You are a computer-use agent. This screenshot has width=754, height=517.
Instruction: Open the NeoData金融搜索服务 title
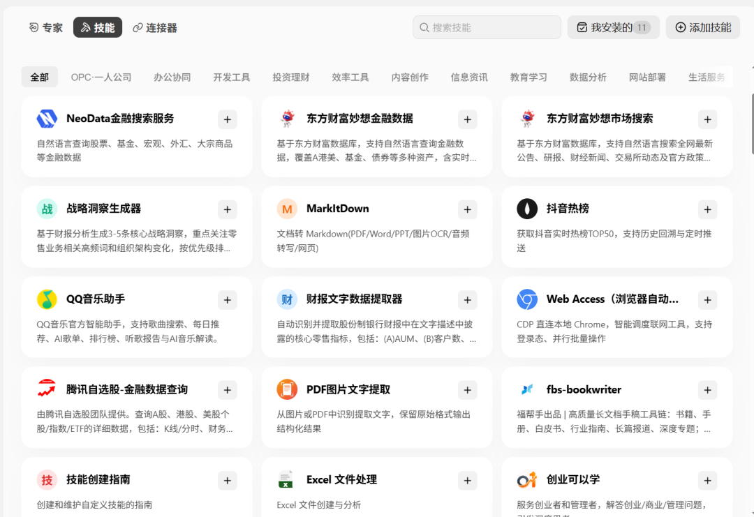(x=120, y=118)
